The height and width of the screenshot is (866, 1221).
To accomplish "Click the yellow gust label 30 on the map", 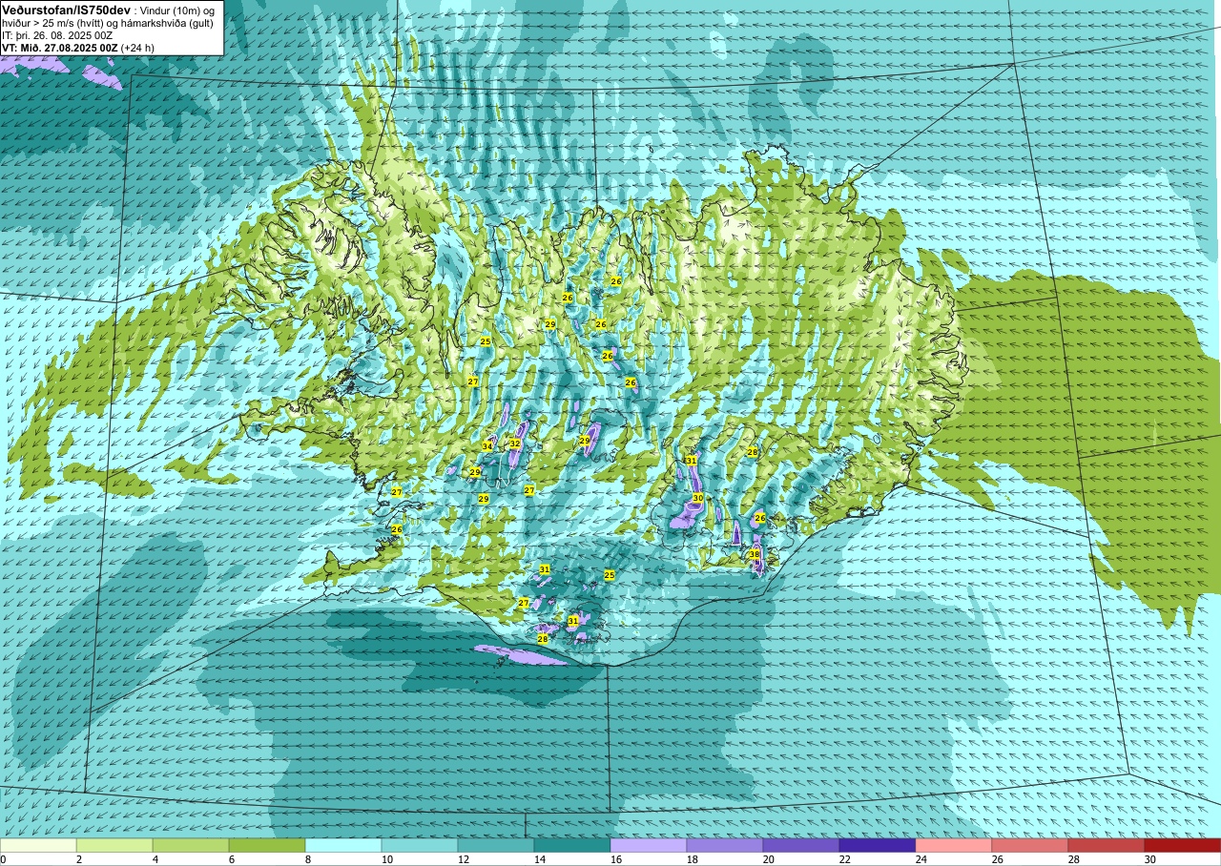I will coord(697,498).
